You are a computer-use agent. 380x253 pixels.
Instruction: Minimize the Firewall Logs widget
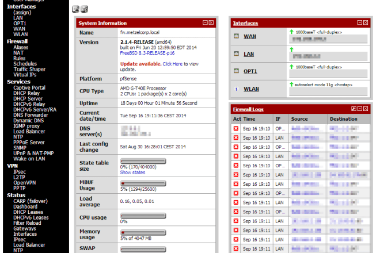[x=360, y=109]
